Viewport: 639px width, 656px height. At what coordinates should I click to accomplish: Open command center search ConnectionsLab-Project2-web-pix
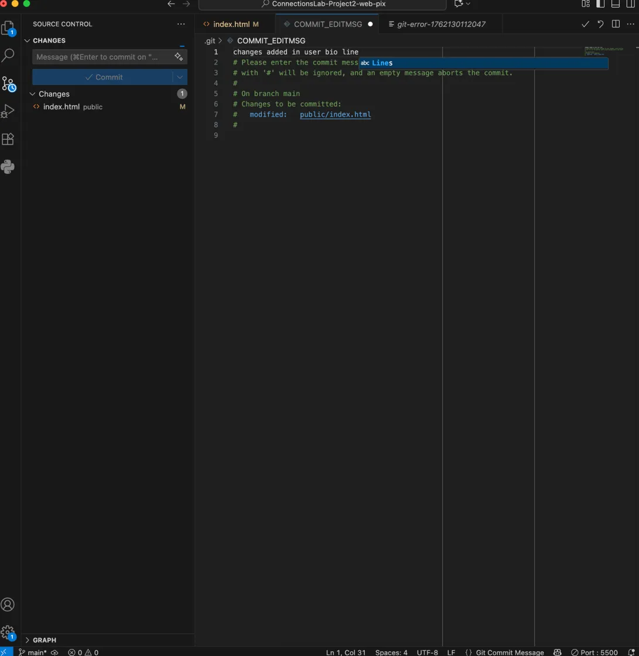click(x=322, y=4)
